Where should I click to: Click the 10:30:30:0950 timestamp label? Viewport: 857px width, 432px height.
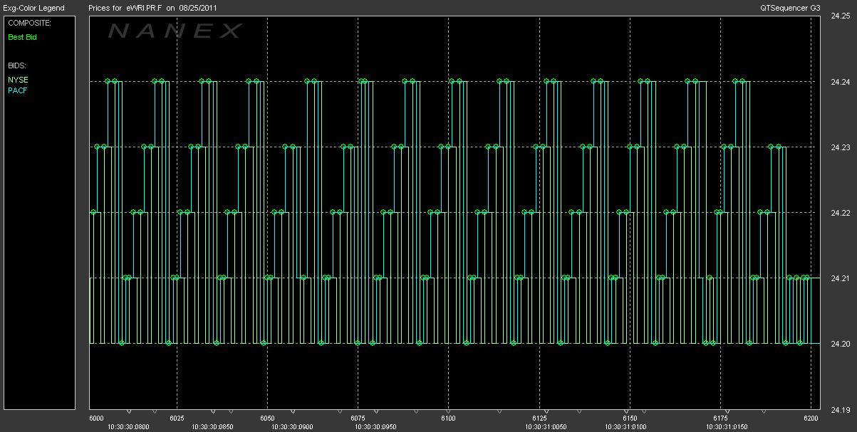[x=375, y=427]
